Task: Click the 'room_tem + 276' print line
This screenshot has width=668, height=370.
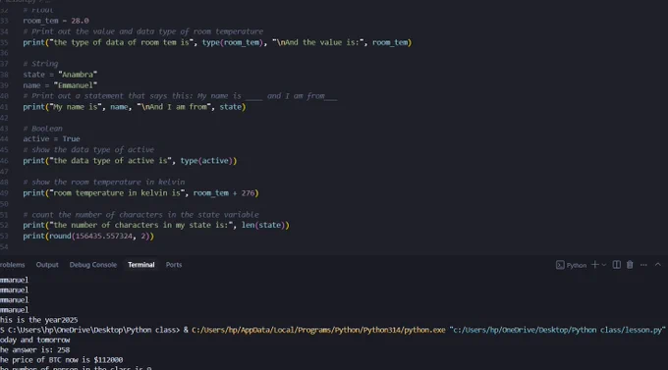Action: pos(140,193)
